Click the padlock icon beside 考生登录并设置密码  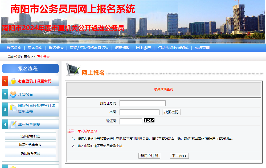[x=13, y=81]
